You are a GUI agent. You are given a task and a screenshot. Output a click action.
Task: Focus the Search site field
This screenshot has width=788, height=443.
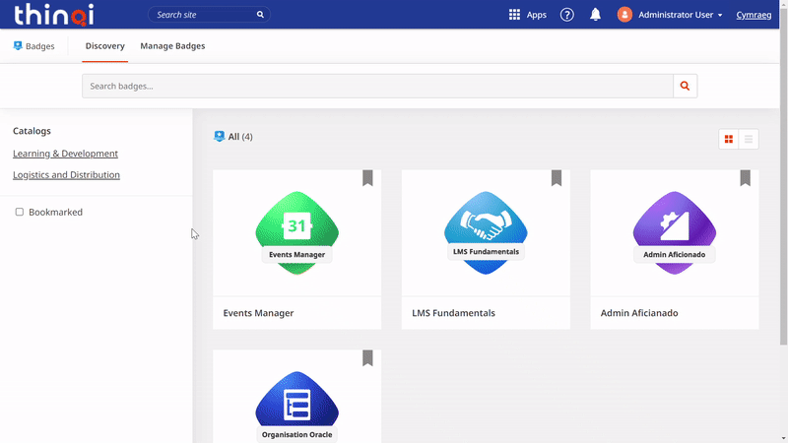209,15
